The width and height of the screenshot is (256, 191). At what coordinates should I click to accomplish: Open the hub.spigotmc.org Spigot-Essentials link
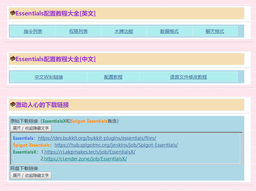click(x=116, y=145)
